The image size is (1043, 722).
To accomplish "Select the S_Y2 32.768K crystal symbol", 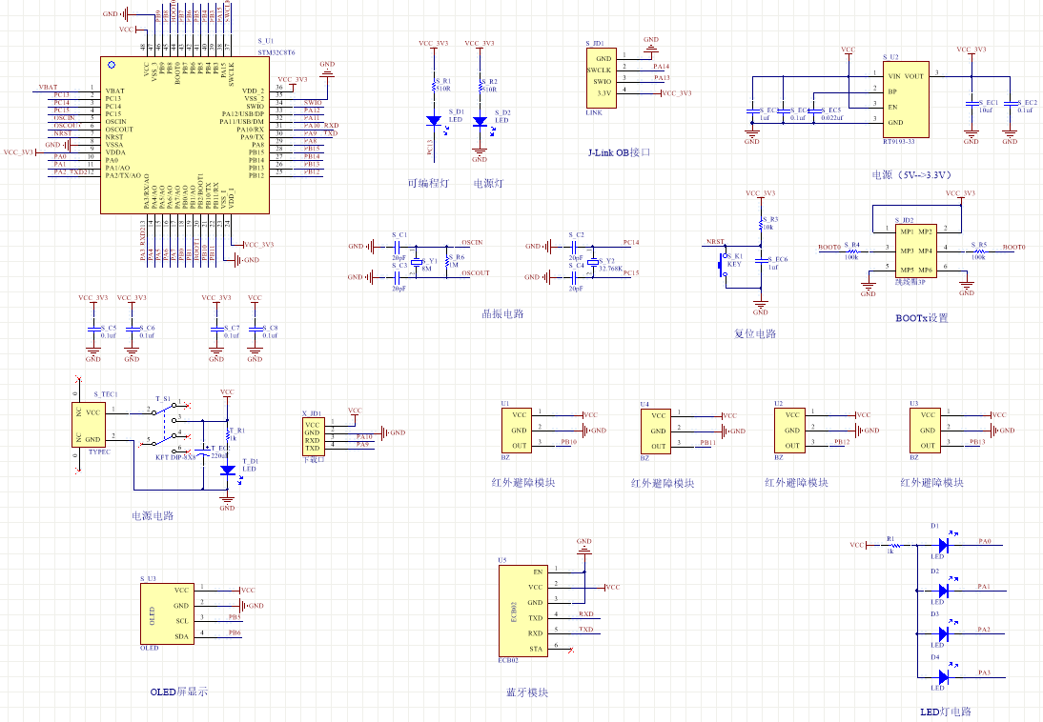I will point(593,262).
